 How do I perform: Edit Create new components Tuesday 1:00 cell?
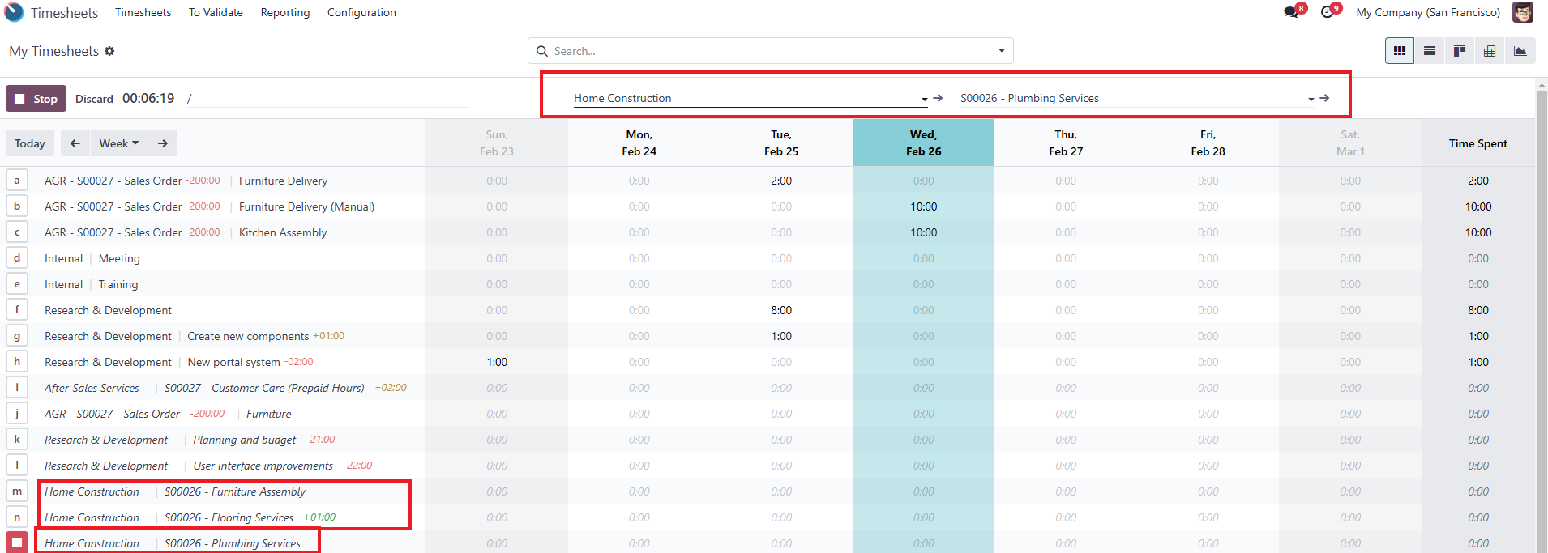(781, 336)
